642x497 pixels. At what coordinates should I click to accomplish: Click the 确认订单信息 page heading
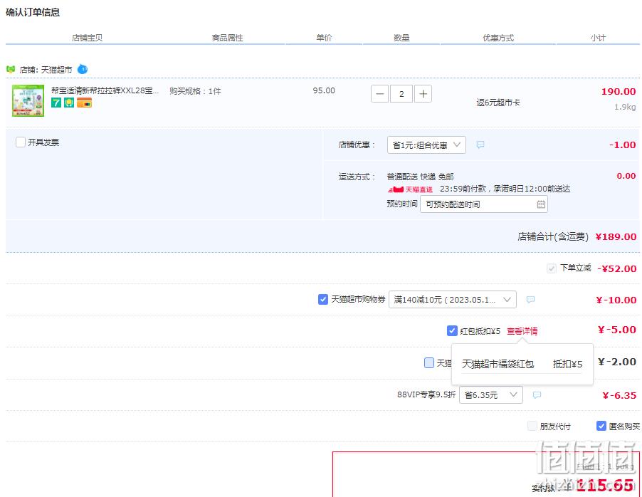tap(33, 12)
